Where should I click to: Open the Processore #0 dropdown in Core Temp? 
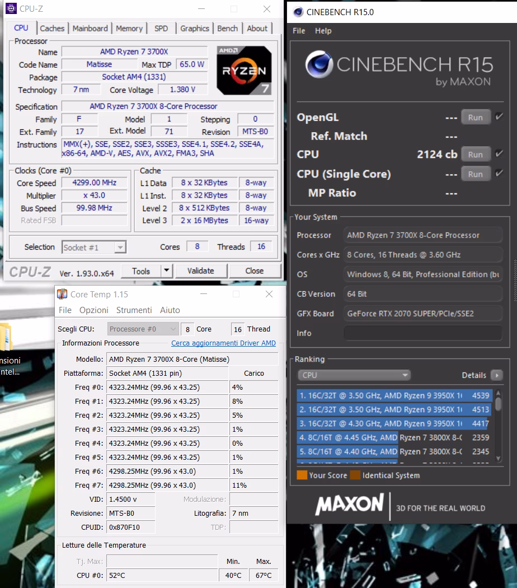click(143, 329)
